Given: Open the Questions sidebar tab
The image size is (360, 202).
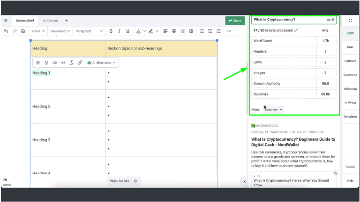Looking at the screenshot, I should [350, 75].
